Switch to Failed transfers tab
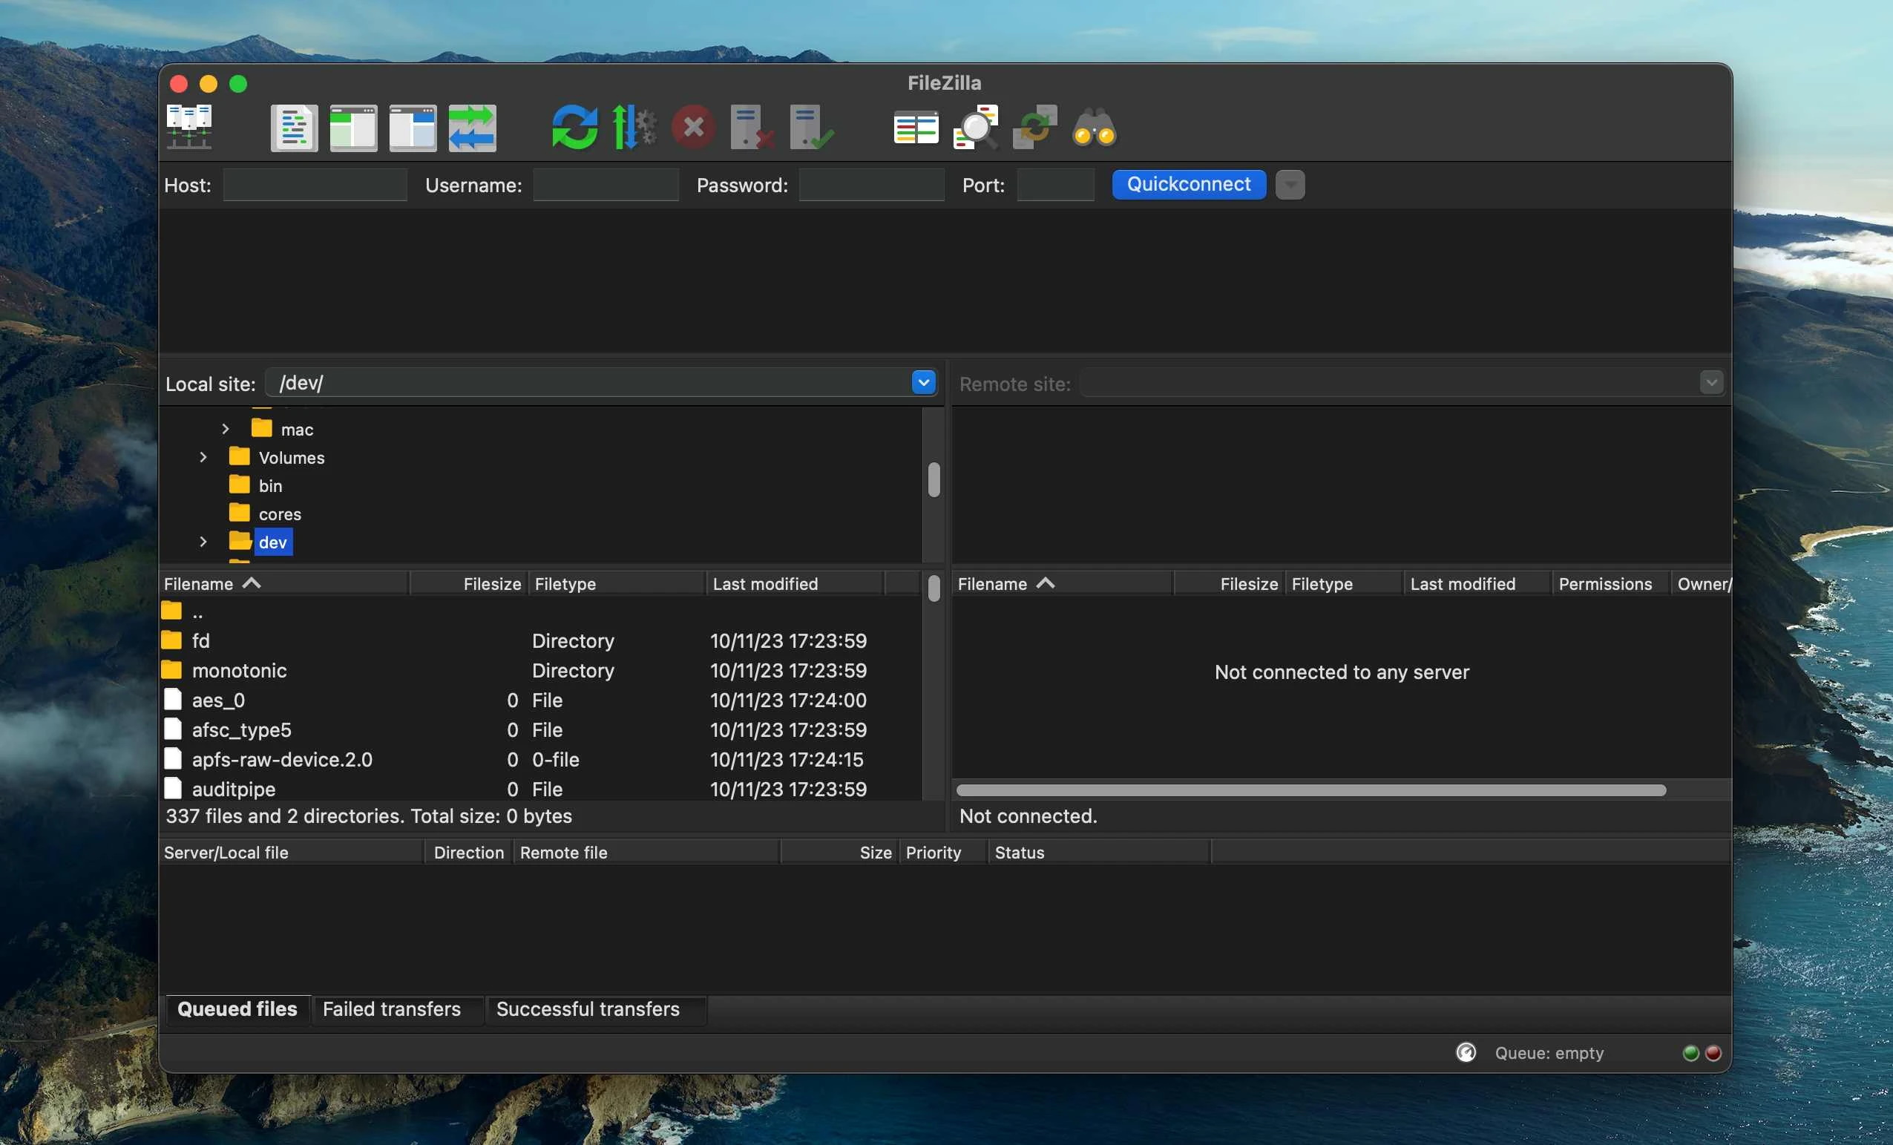This screenshot has height=1145, width=1893. 391,1009
